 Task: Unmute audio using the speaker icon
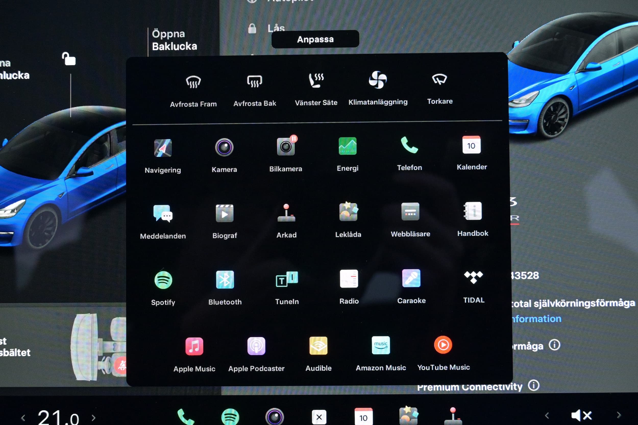click(x=581, y=415)
